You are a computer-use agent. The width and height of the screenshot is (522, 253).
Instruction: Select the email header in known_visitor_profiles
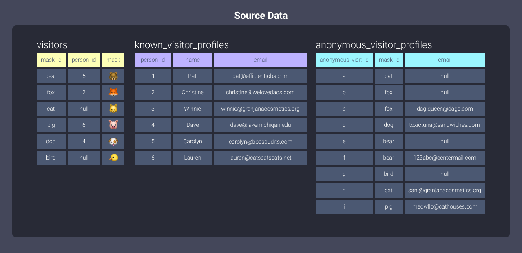260,60
